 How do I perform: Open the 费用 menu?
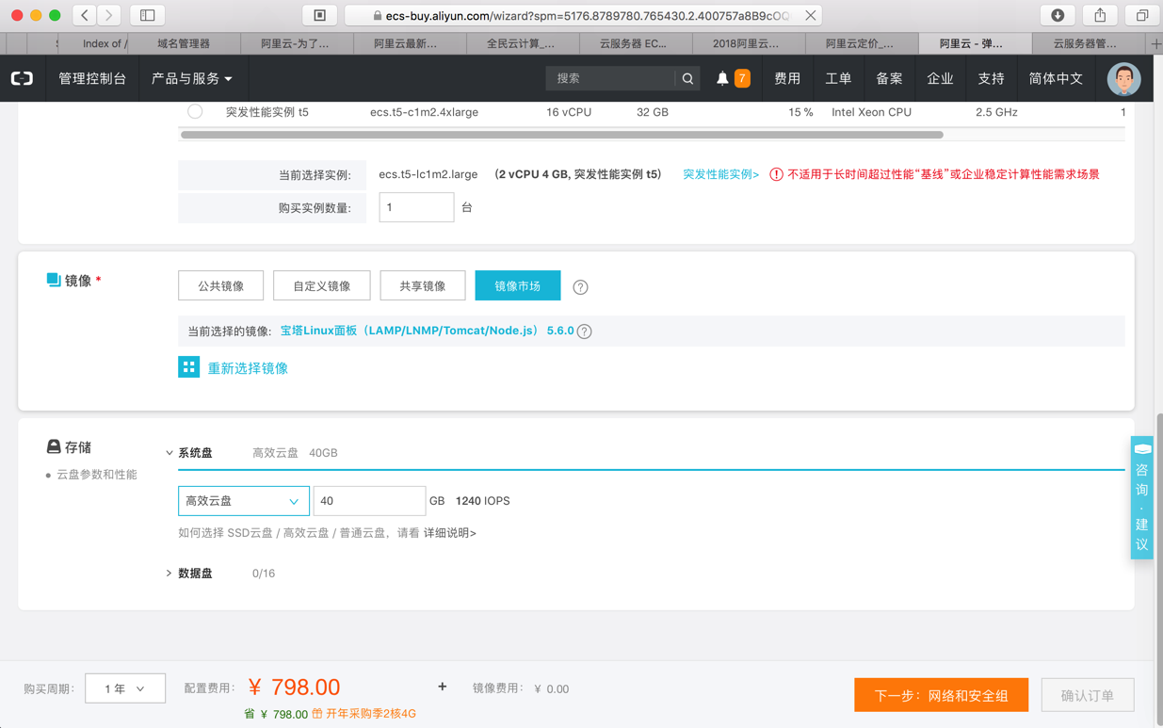point(787,79)
